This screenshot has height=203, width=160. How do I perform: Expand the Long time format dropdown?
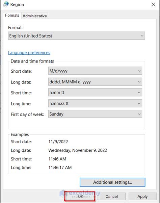click(x=95, y=103)
